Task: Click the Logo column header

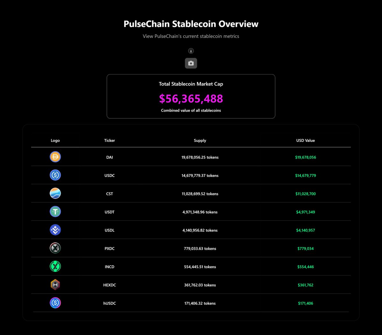Action: point(55,140)
